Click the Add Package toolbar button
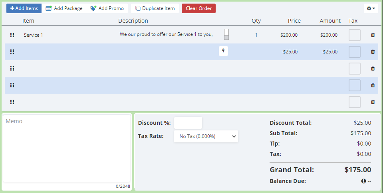Image resolution: width=383 pixels, height=193 pixels. pos(64,8)
